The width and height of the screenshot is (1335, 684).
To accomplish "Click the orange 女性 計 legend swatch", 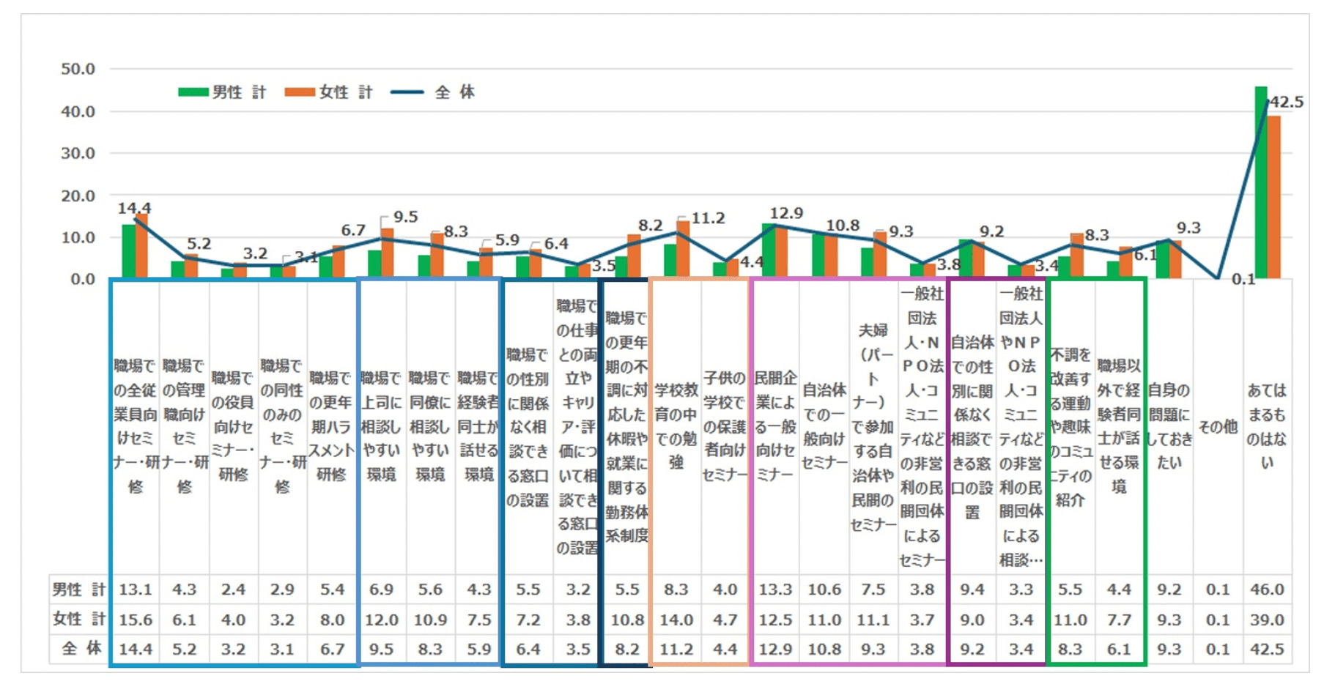I will coord(300,92).
